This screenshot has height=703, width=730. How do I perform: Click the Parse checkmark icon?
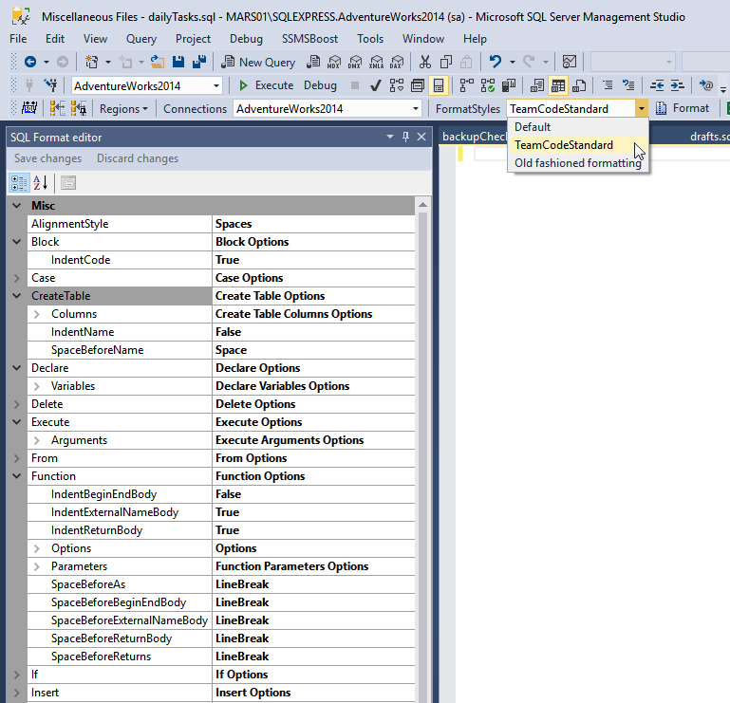coord(376,85)
